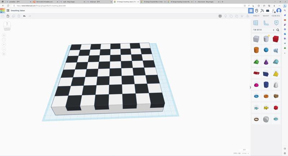Select the teal Round Roof shape
The image size is (288, 156).
click(x=276, y=62)
